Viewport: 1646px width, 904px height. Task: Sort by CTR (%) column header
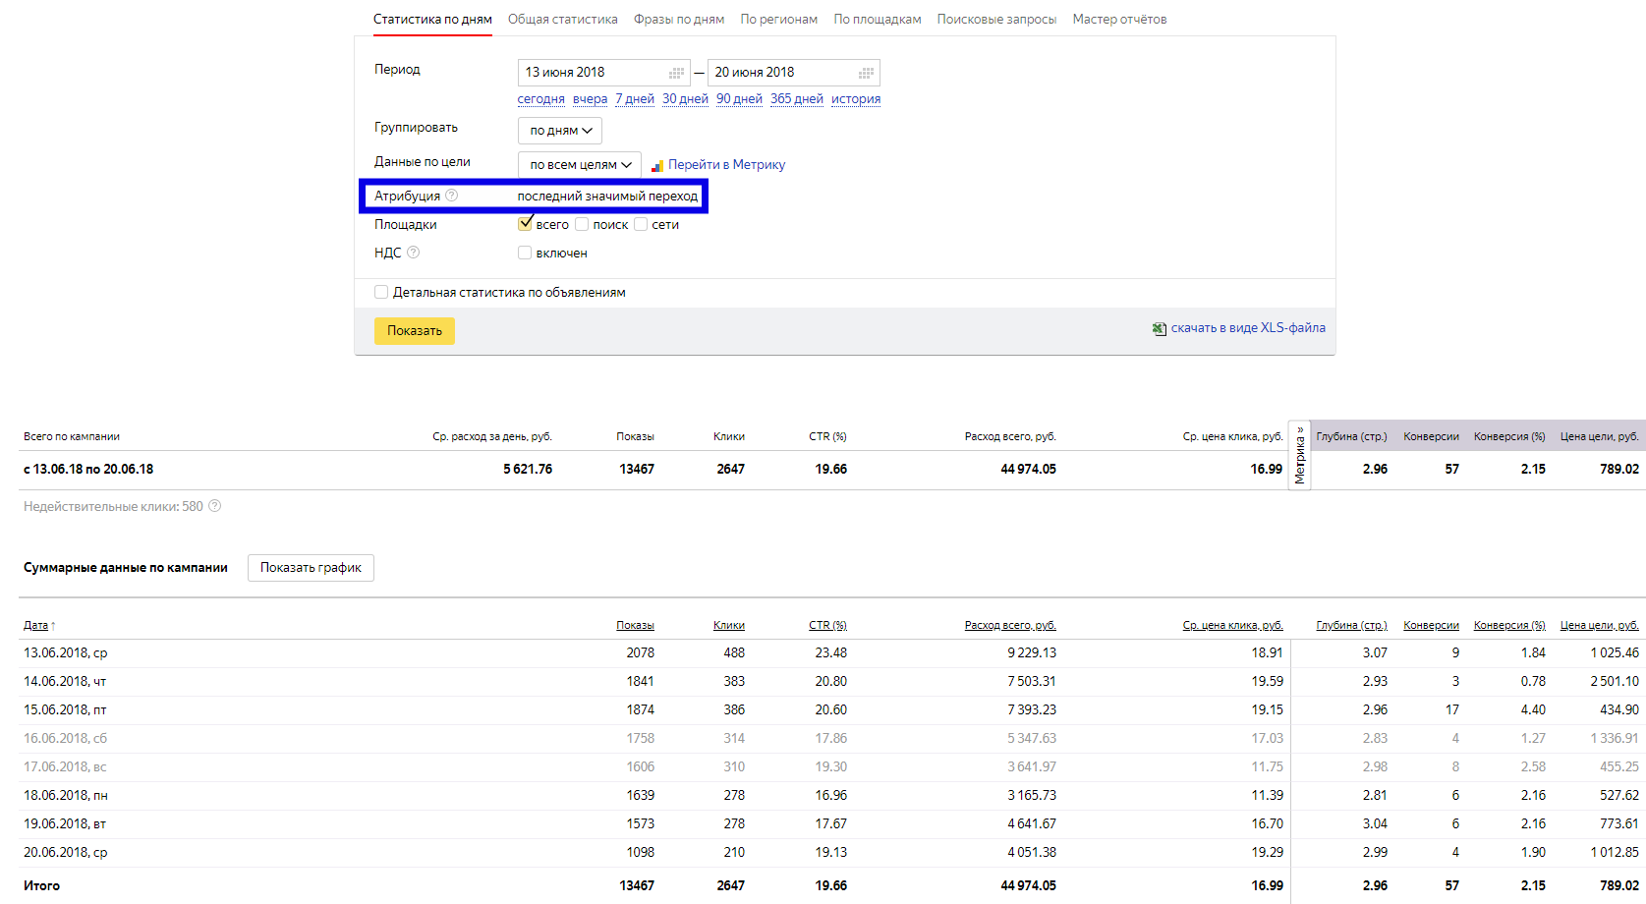828,625
